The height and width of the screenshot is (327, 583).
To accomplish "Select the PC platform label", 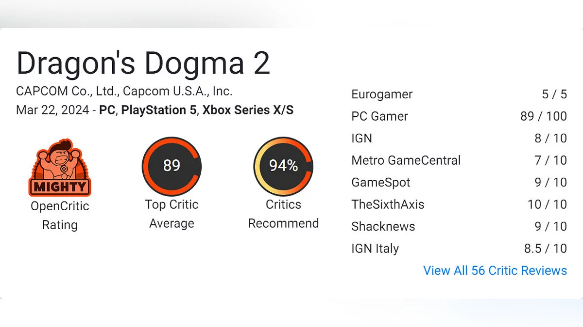I will 107,110.
